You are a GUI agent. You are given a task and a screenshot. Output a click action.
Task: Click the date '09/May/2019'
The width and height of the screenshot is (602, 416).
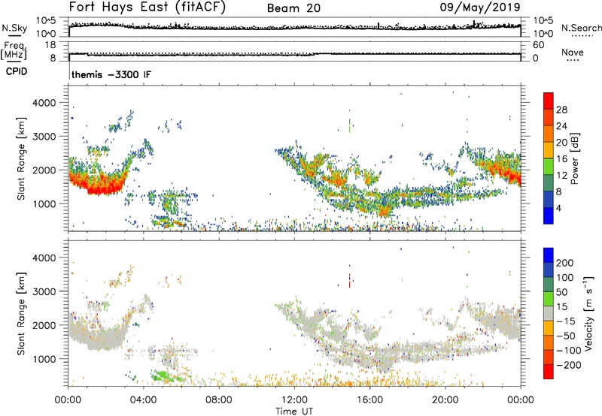pos(480,7)
